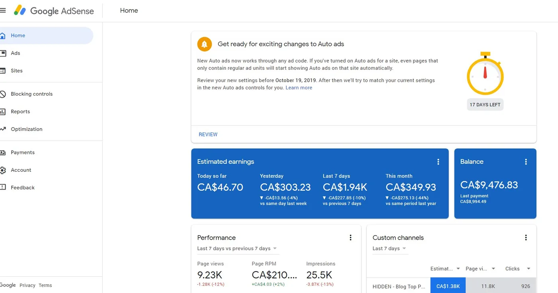Click the Estimated earnings card title
The image size is (558, 293).
tap(226, 162)
